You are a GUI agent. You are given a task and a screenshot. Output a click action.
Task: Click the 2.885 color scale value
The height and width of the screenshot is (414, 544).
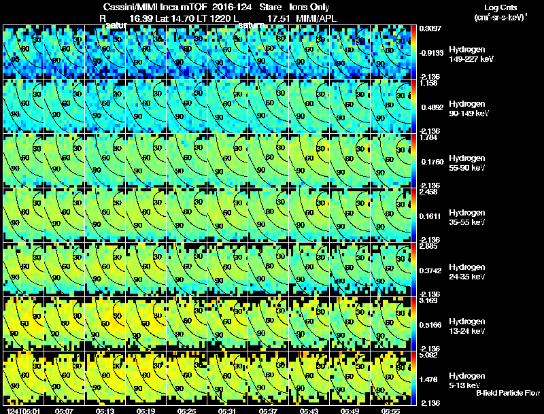tap(428, 246)
